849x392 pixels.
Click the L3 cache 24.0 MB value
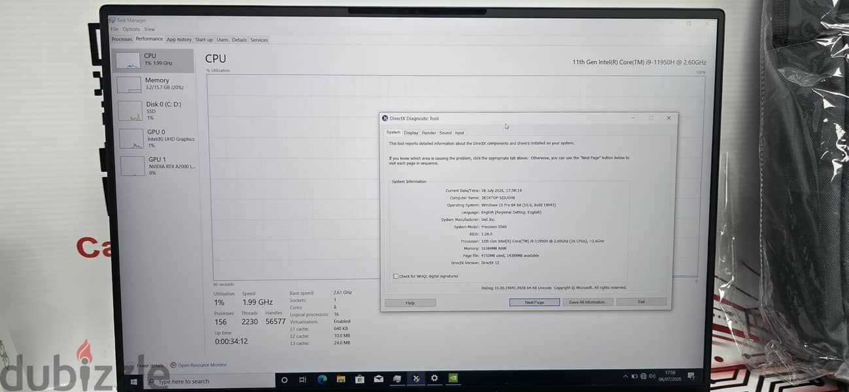click(341, 342)
